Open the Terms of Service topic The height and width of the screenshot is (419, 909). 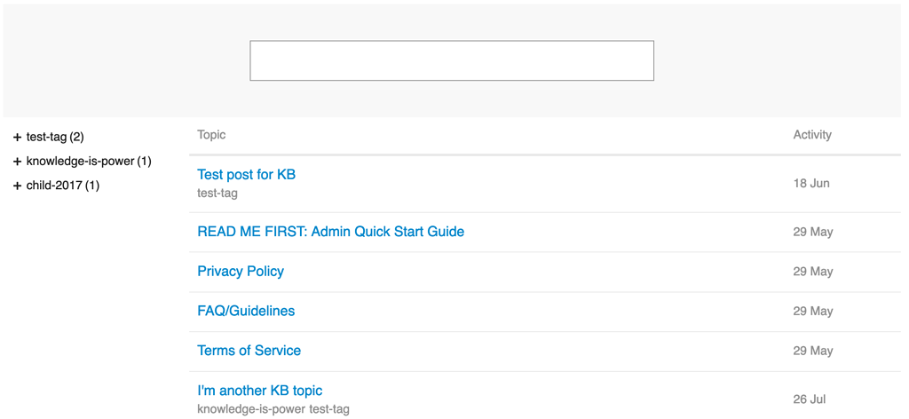[249, 351]
